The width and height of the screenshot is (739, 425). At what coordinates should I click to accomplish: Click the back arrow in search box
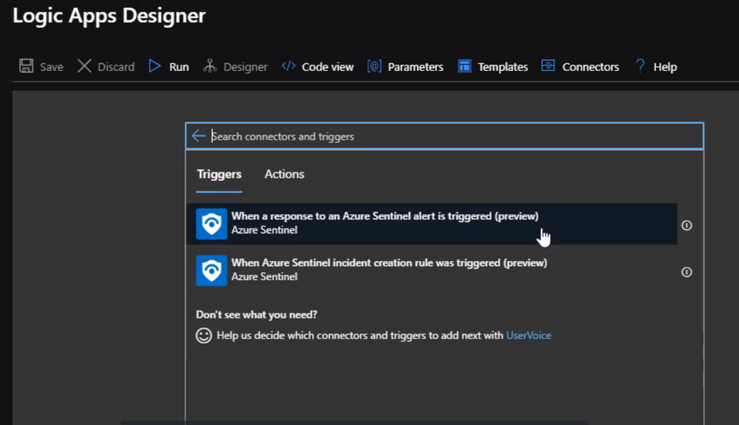(198, 136)
